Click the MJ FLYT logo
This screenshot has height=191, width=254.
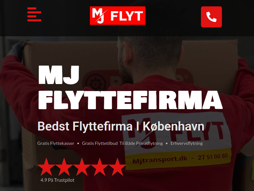click(x=117, y=16)
